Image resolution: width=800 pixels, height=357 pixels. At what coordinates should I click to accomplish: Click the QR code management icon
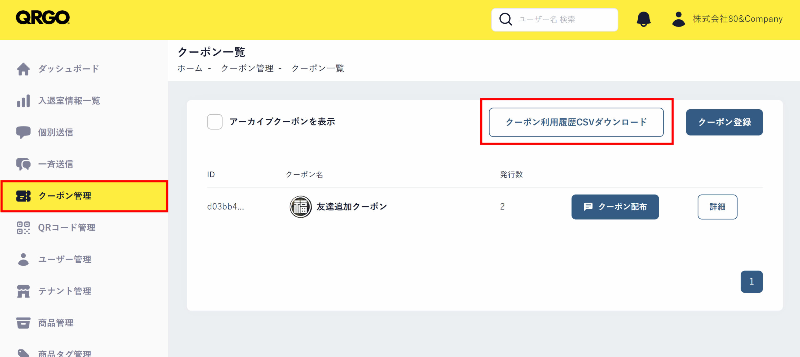tap(23, 228)
